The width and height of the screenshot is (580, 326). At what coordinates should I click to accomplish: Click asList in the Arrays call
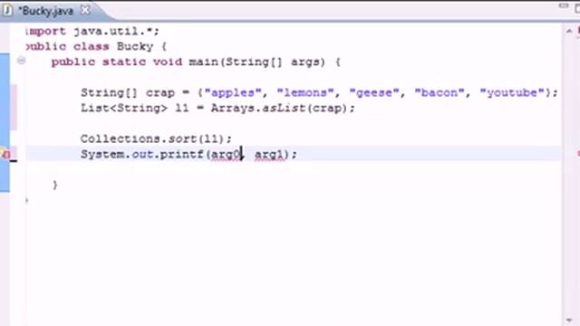tap(284, 109)
